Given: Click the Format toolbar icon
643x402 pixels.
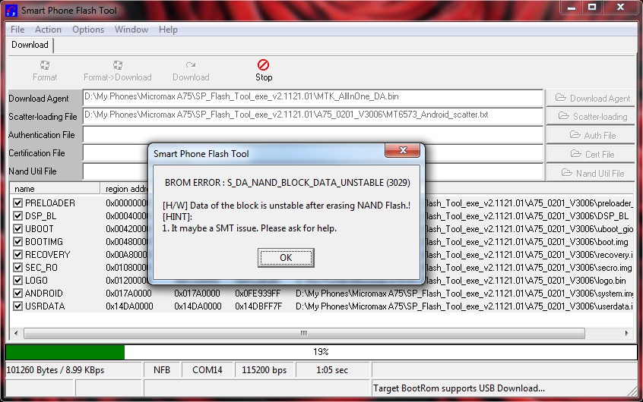Looking at the screenshot, I should tap(45, 66).
